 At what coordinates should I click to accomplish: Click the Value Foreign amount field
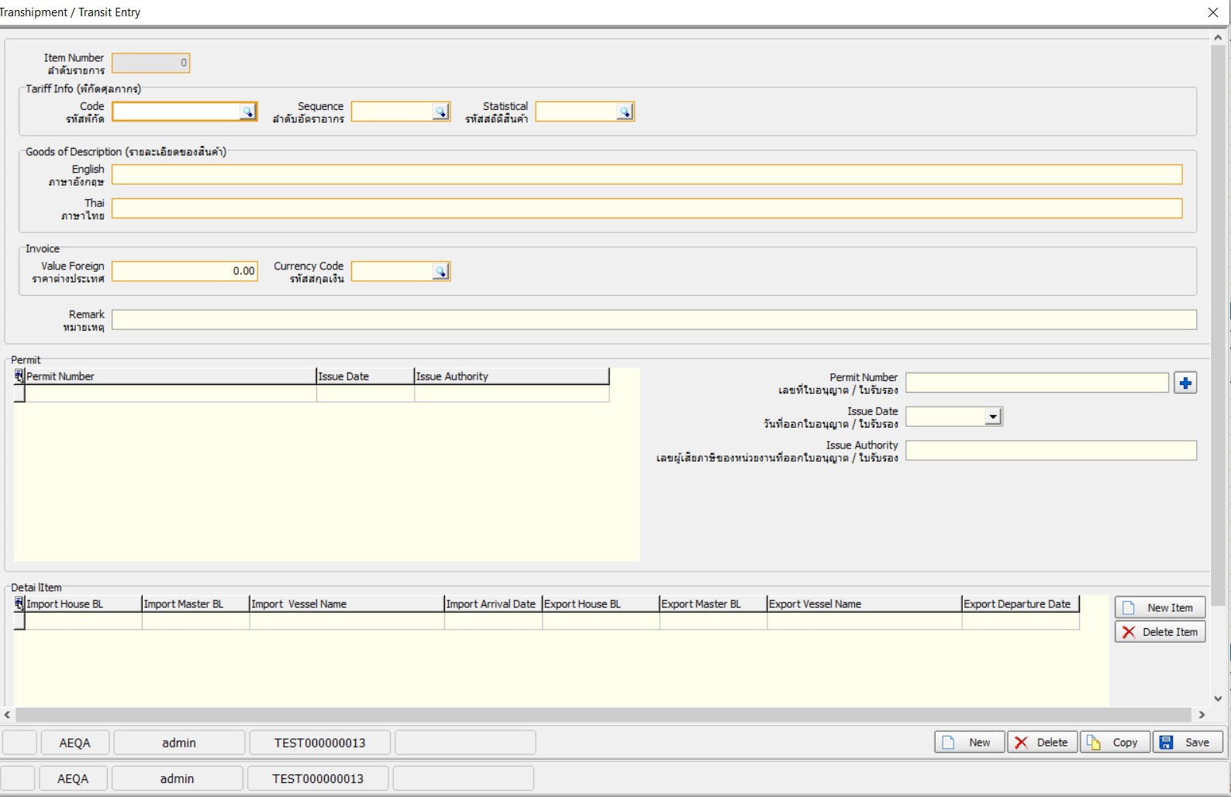pyautogui.click(x=184, y=271)
